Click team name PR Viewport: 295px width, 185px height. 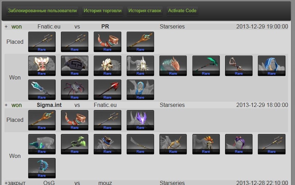tap(105, 27)
